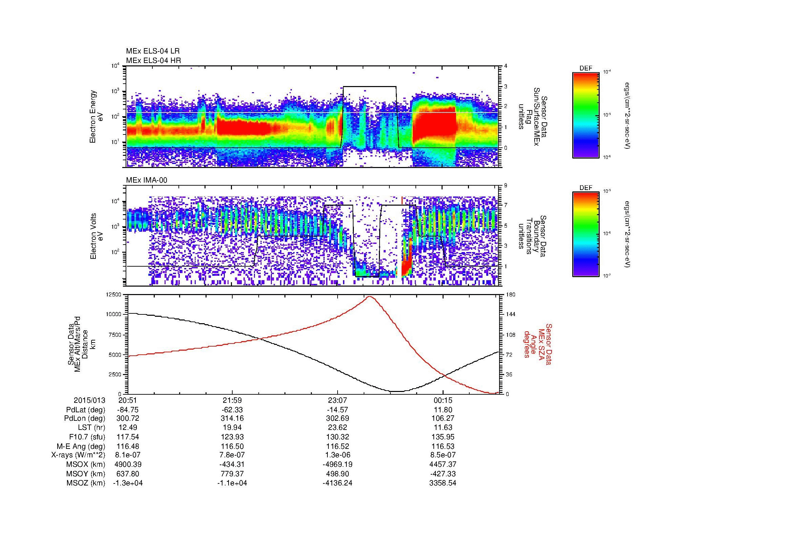Viewport: 792px width, 560px height.
Task: Click the top DEF color bar
Action: point(585,115)
